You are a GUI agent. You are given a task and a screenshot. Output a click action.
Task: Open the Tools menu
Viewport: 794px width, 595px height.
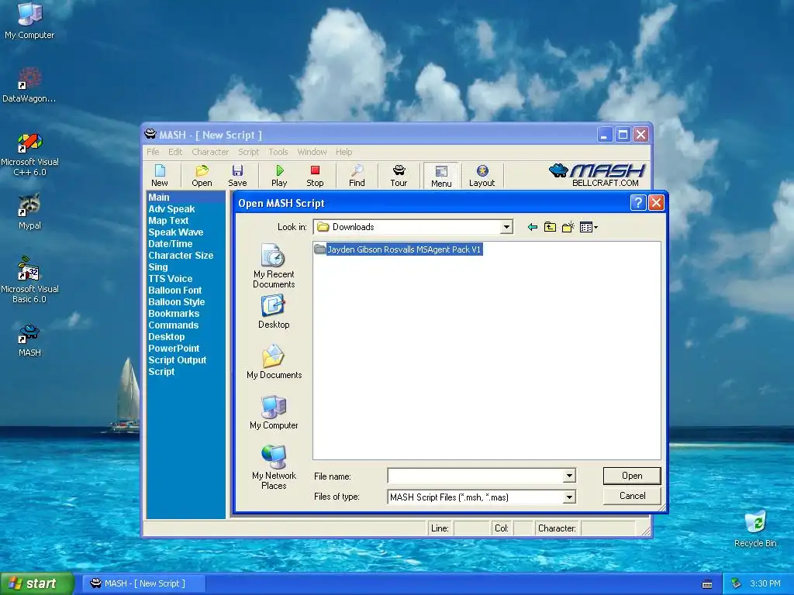coord(278,152)
